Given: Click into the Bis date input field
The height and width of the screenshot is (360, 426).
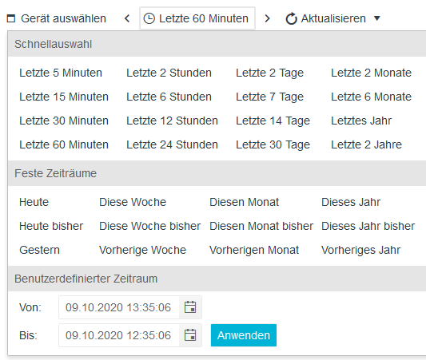Looking at the screenshot, I should pyautogui.click(x=119, y=335).
